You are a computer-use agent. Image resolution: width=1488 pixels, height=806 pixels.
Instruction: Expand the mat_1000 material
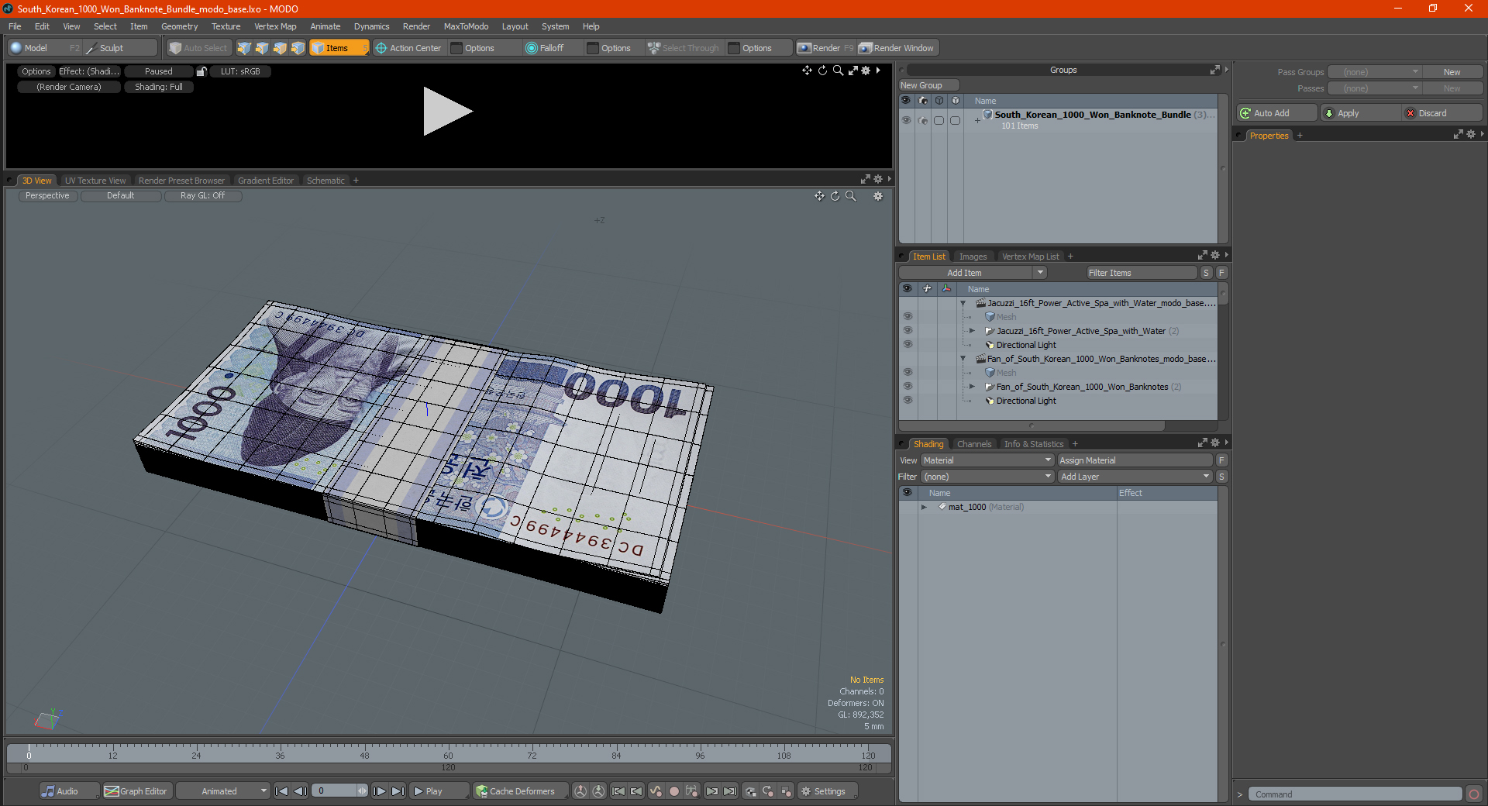click(x=924, y=507)
